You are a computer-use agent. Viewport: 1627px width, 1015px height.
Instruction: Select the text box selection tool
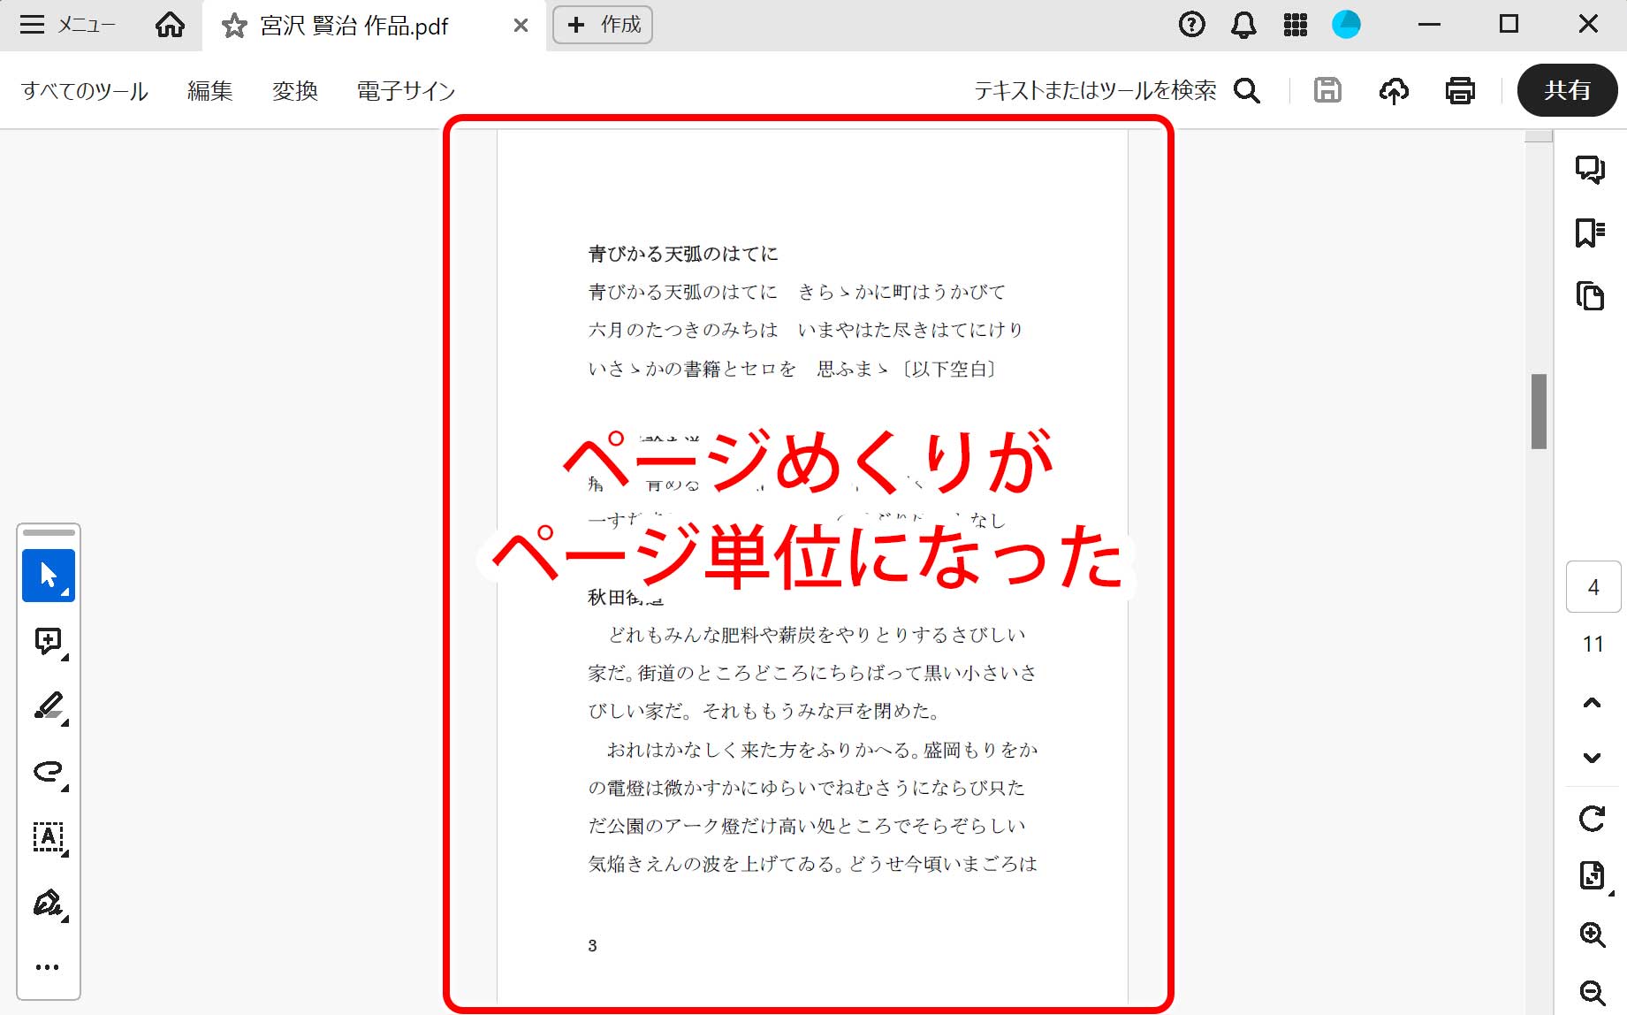49,837
